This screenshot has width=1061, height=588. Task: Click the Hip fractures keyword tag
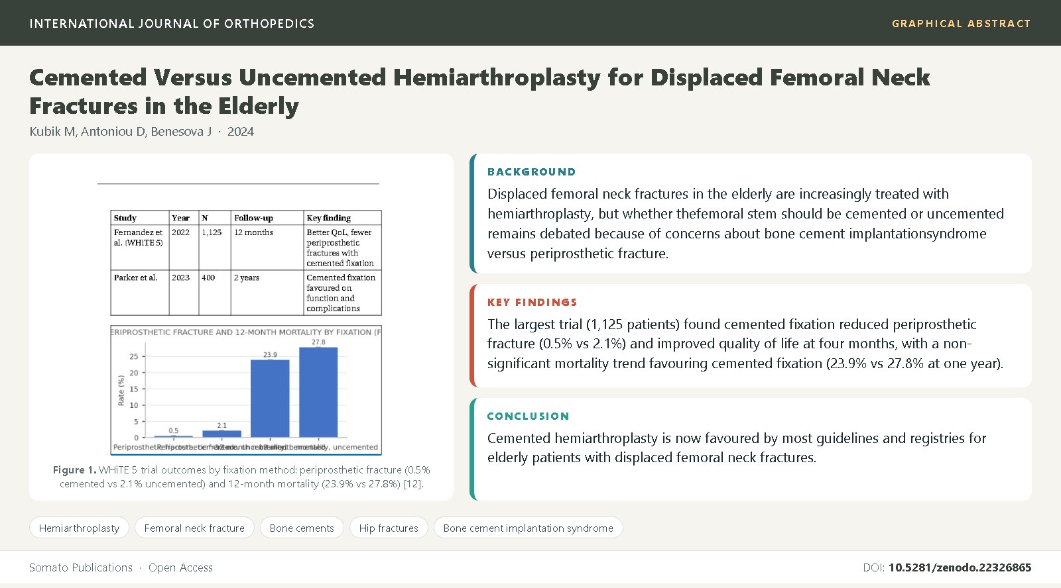point(389,528)
